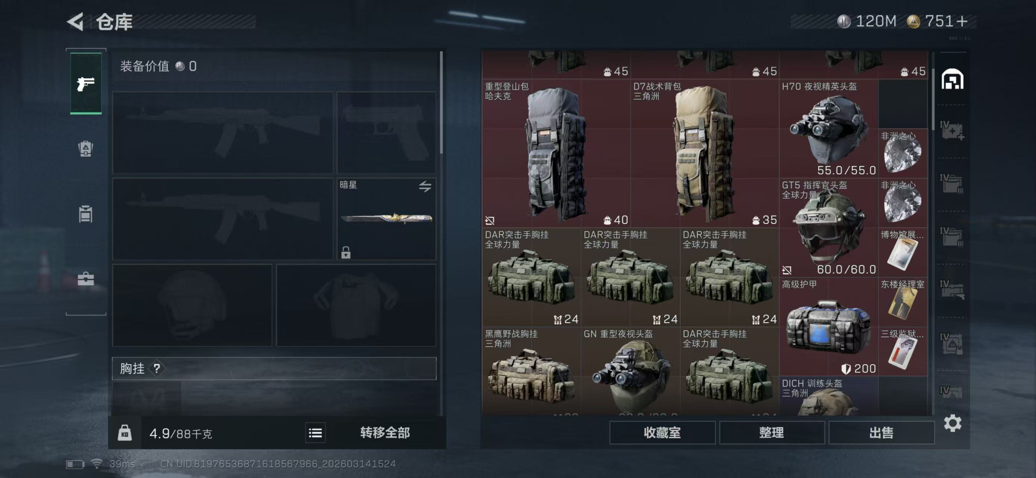Open the chest rig tab in left sidebar
1036x478 pixels.
[86, 214]
